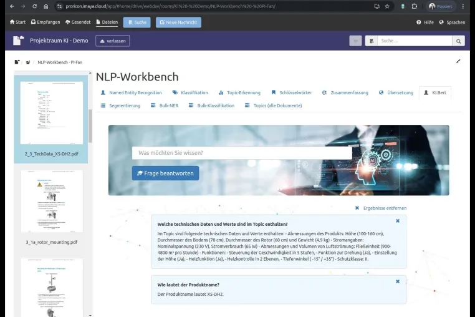
Task: Open the Schlüsselwörter tab
Action: click(292, 92)
